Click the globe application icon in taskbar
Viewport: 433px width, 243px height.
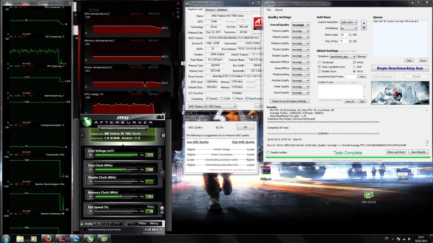point(76,239)
